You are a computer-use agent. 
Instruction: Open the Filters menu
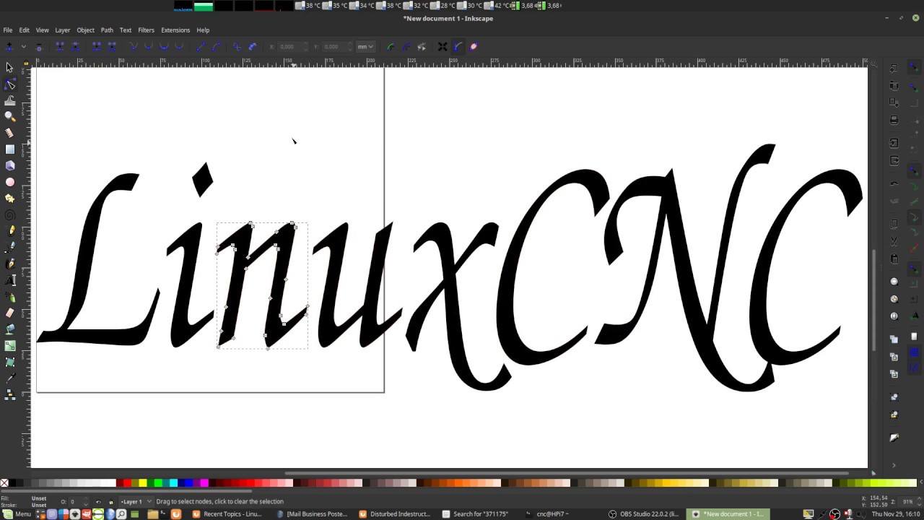pos(147,30)
